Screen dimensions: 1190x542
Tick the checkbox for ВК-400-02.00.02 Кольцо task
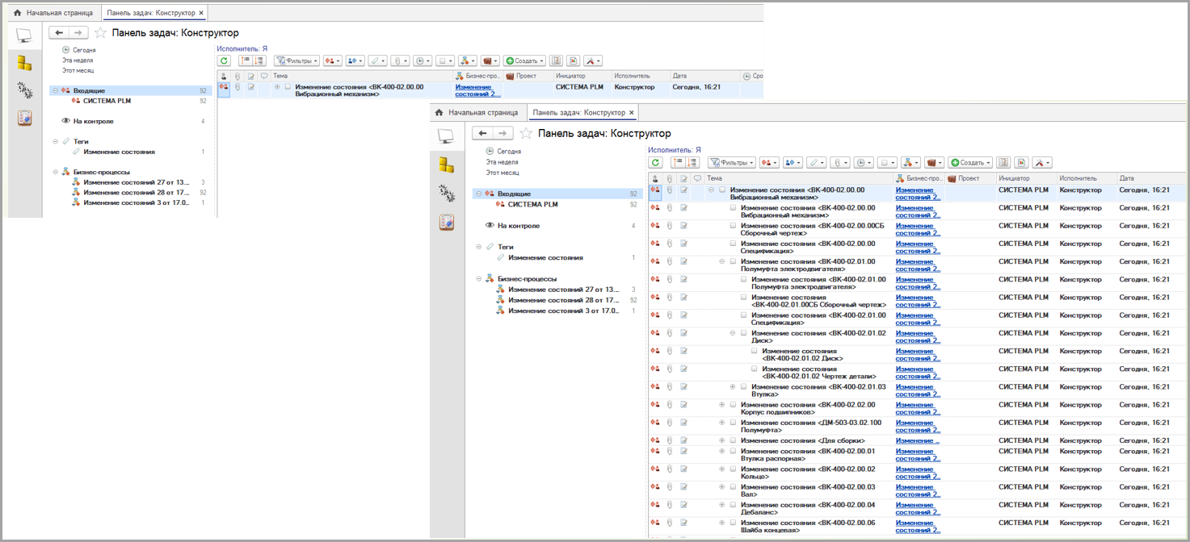(x=733, y=469)
